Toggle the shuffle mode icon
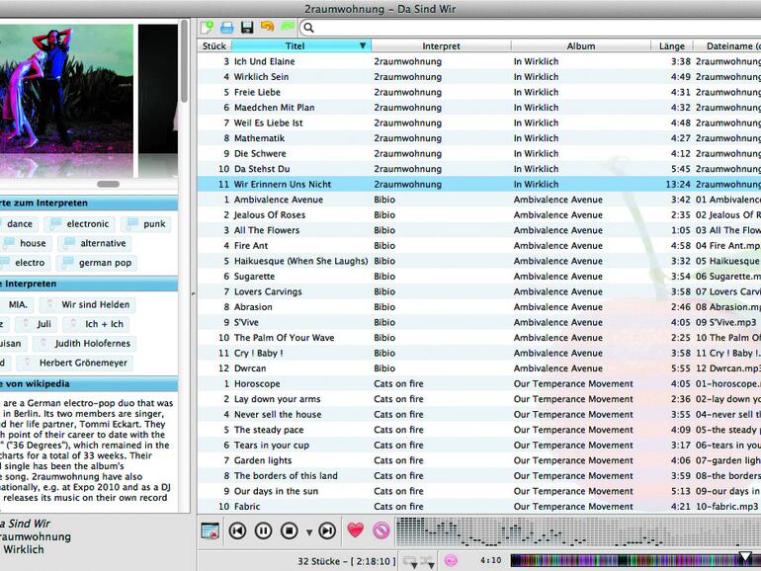The height and width of the screenshot is (571, 761). (x=428, y=561)
